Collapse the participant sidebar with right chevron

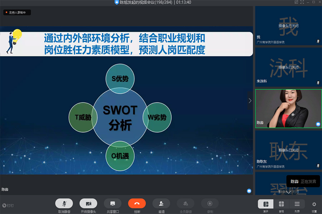[x=250, y=101]
